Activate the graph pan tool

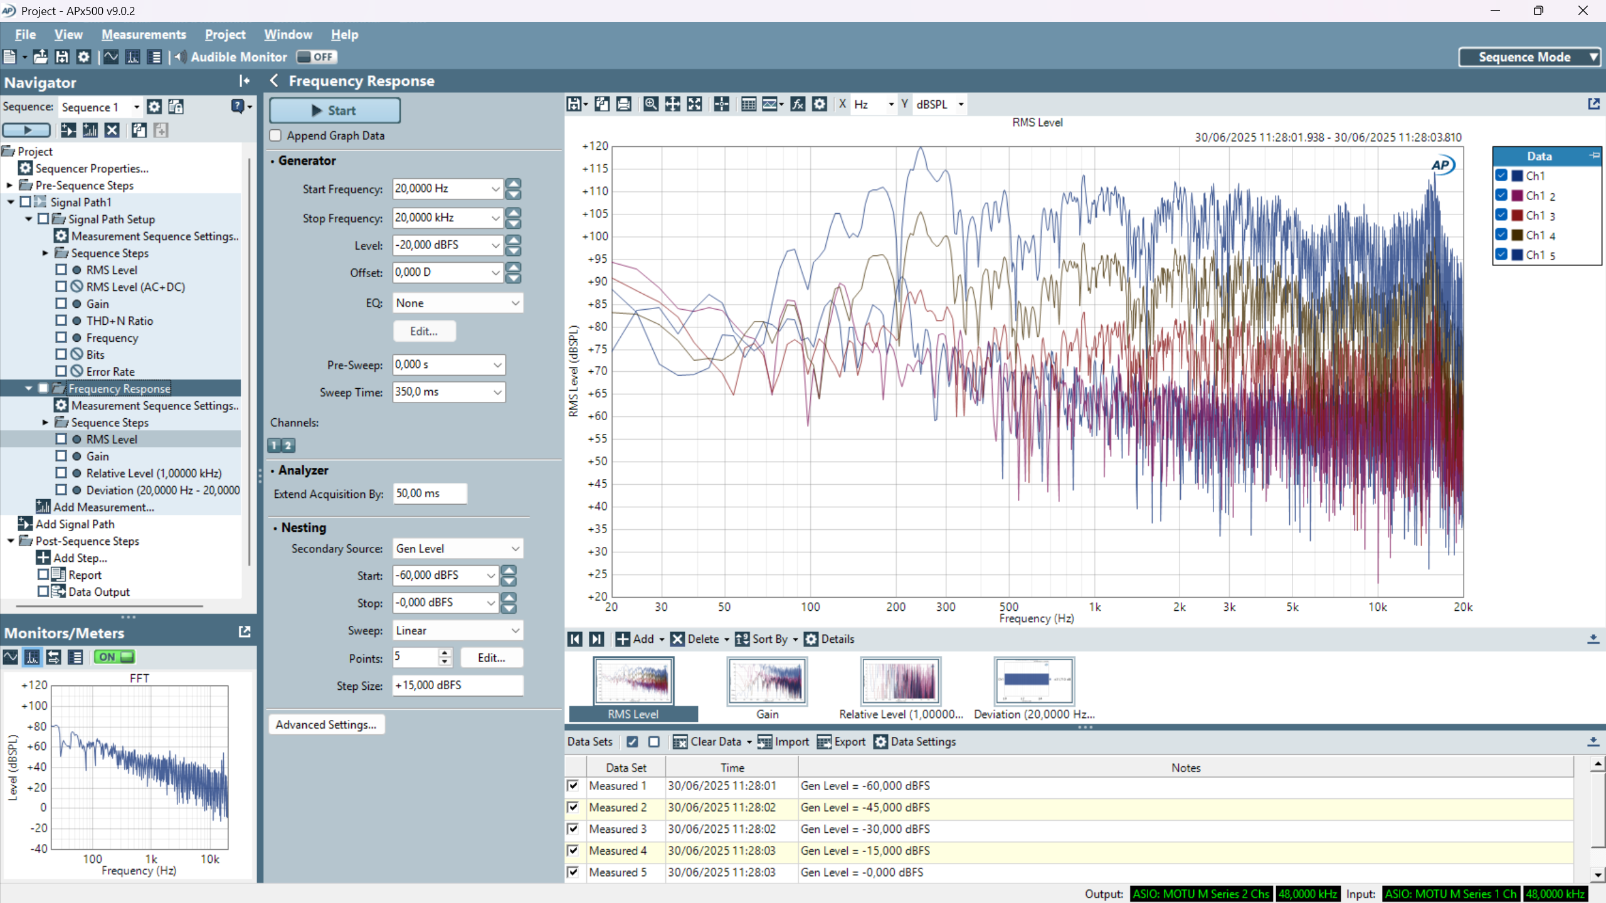[672, 104]
